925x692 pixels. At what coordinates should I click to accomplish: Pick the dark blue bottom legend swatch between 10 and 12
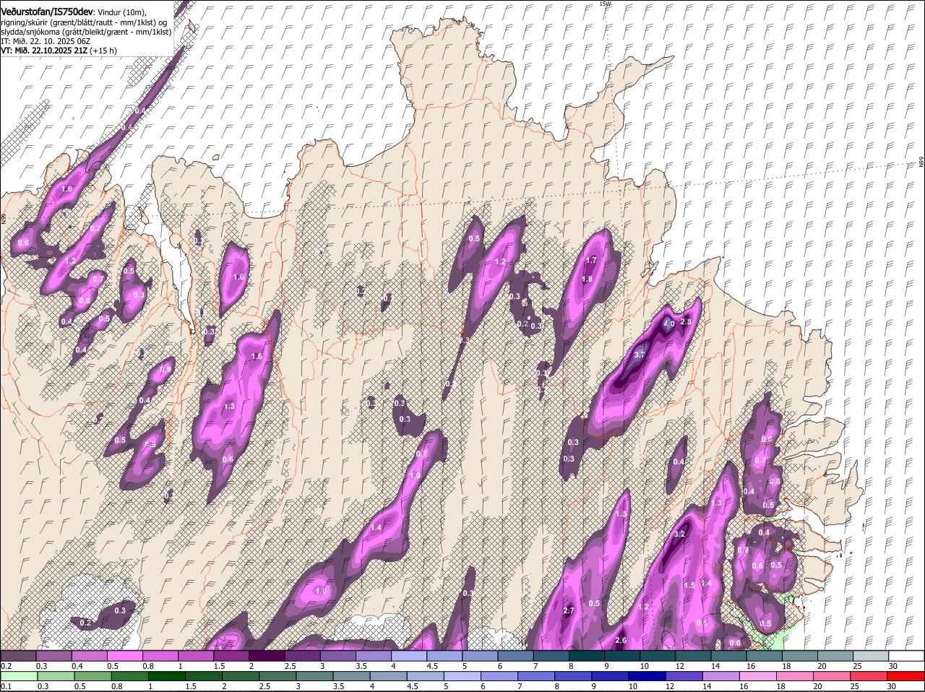pyautogui.click(x=648, y=676)
